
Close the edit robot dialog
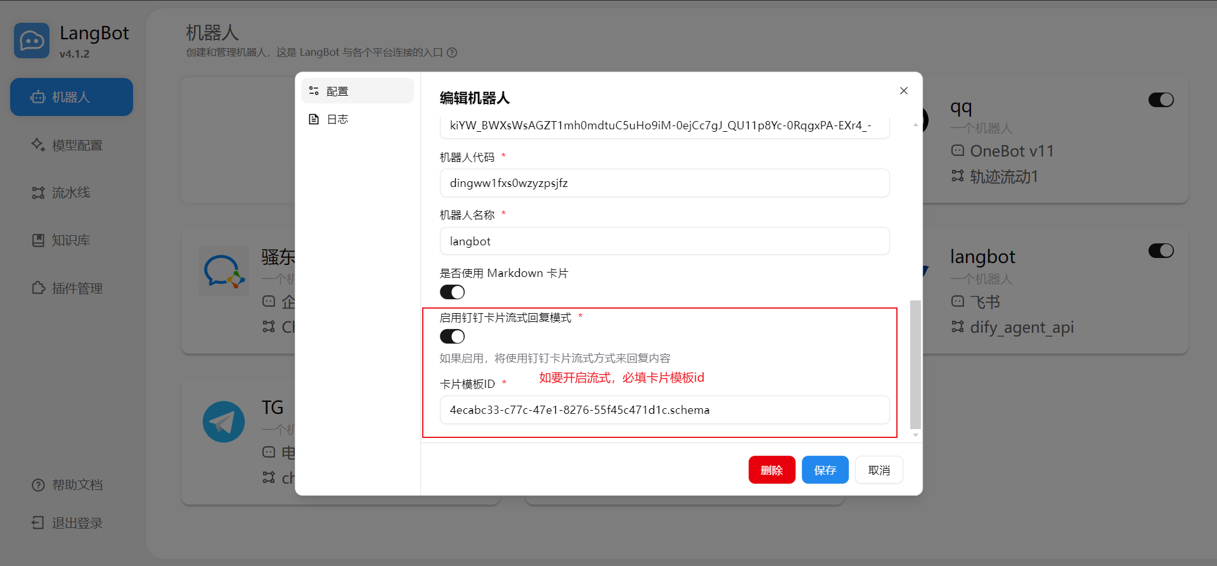tap(904, 91)
